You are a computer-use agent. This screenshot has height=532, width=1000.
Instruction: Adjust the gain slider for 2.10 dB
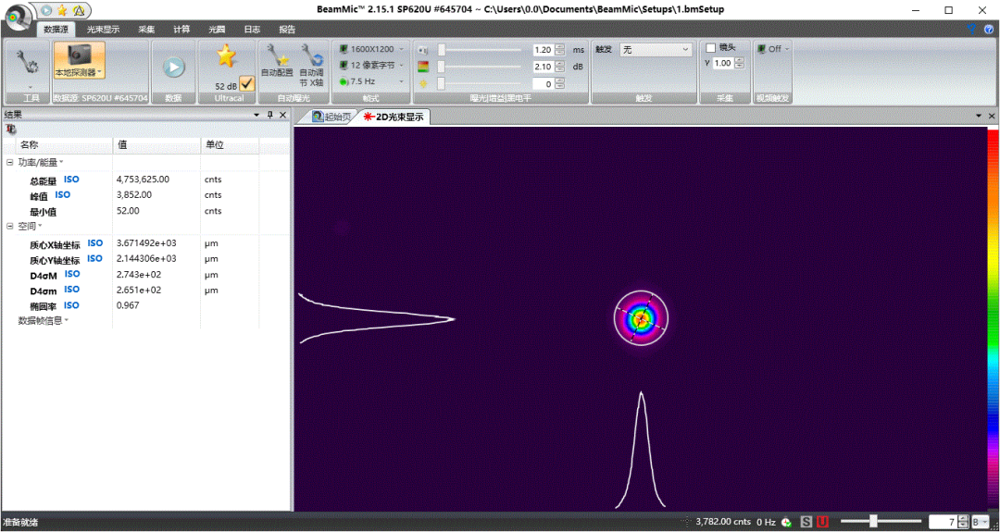(480, 67)
